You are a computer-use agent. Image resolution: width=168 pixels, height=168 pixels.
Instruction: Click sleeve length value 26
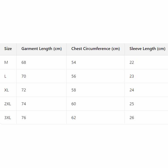tap(132, 118)
